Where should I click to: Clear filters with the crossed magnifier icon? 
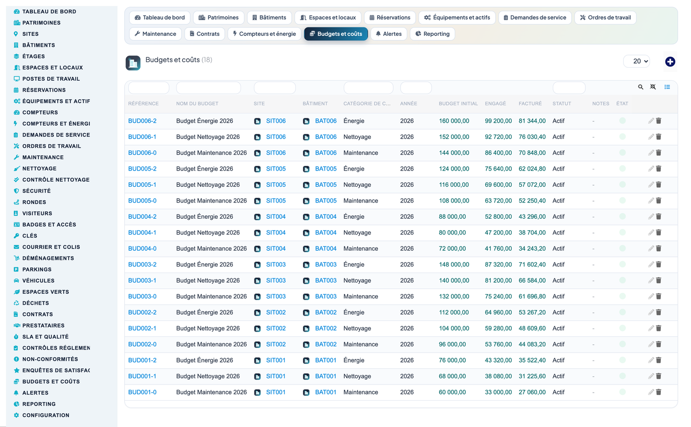[653, 87]
